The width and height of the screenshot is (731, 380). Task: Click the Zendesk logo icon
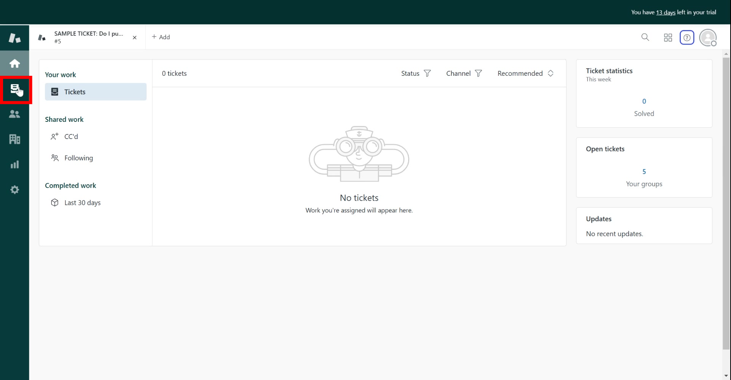tap(14, 38)
